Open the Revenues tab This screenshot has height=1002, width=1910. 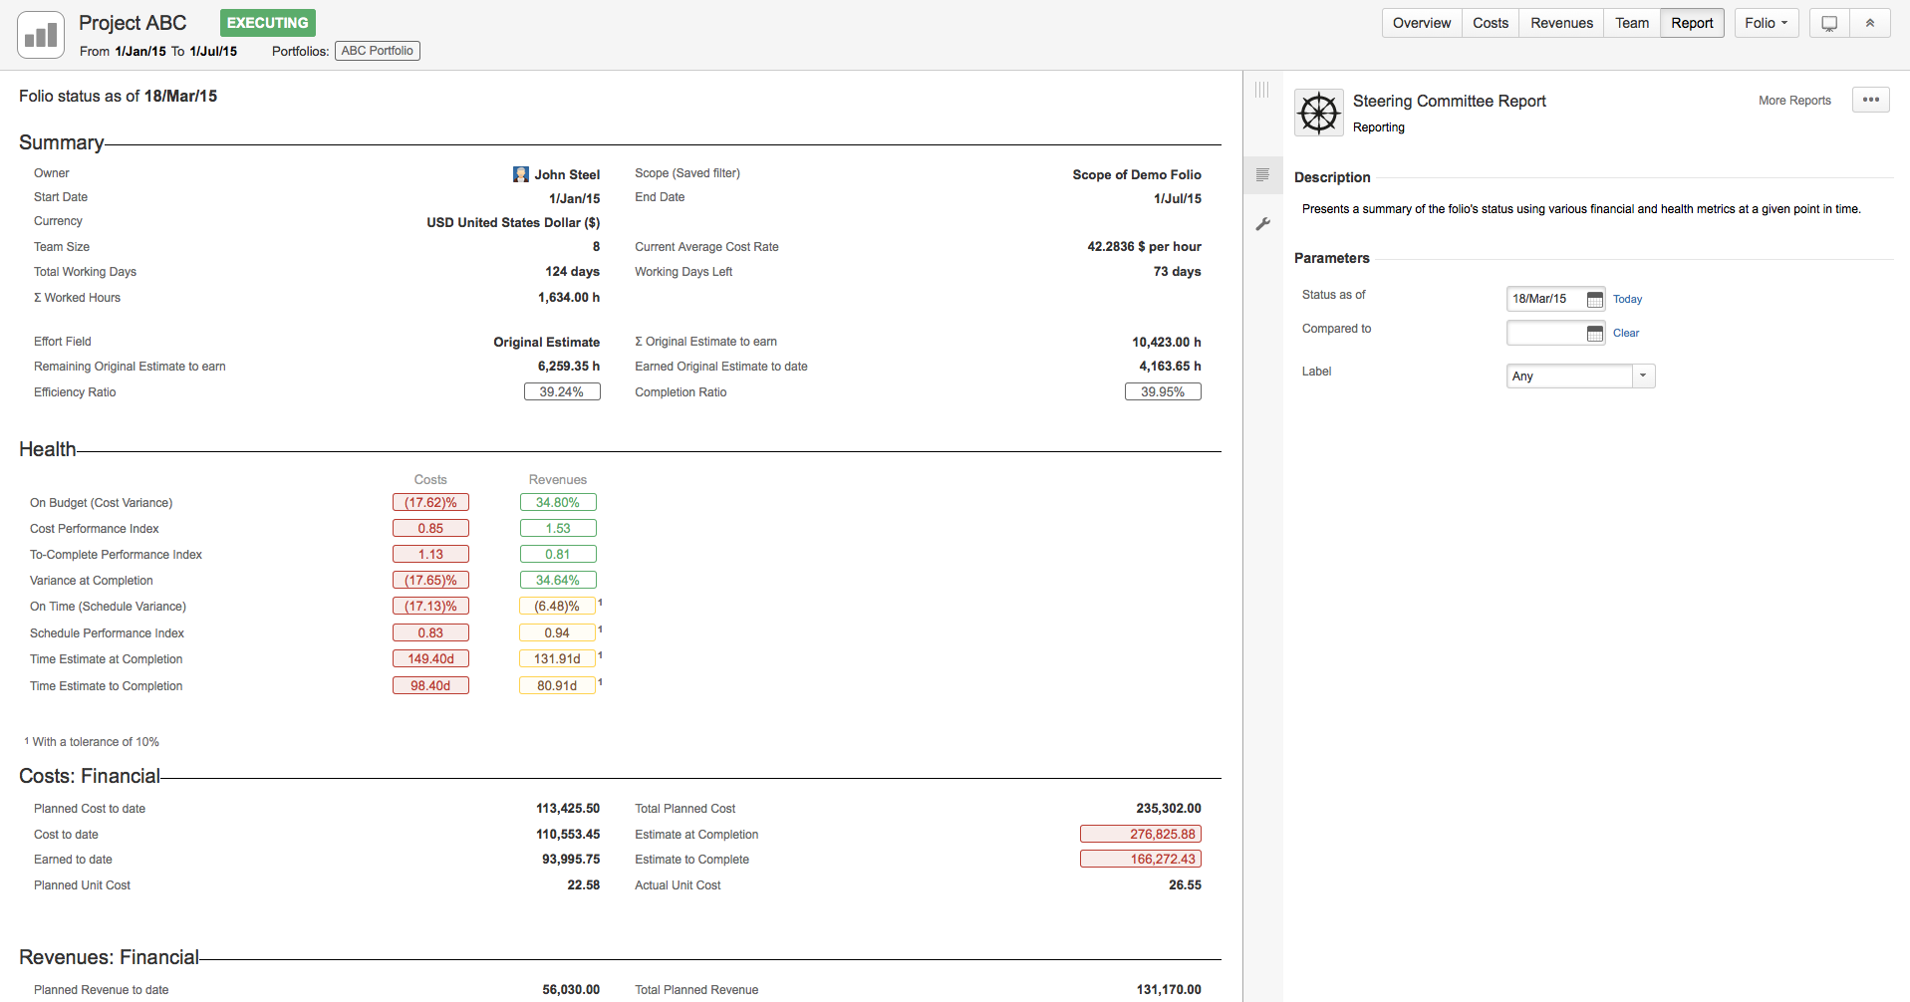pyautogui.click(x=1561, y=23)
